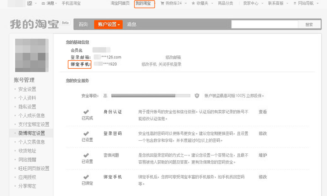Open 微博绑定设置 in sidebar
327x196 pixels.
[32, 133]
